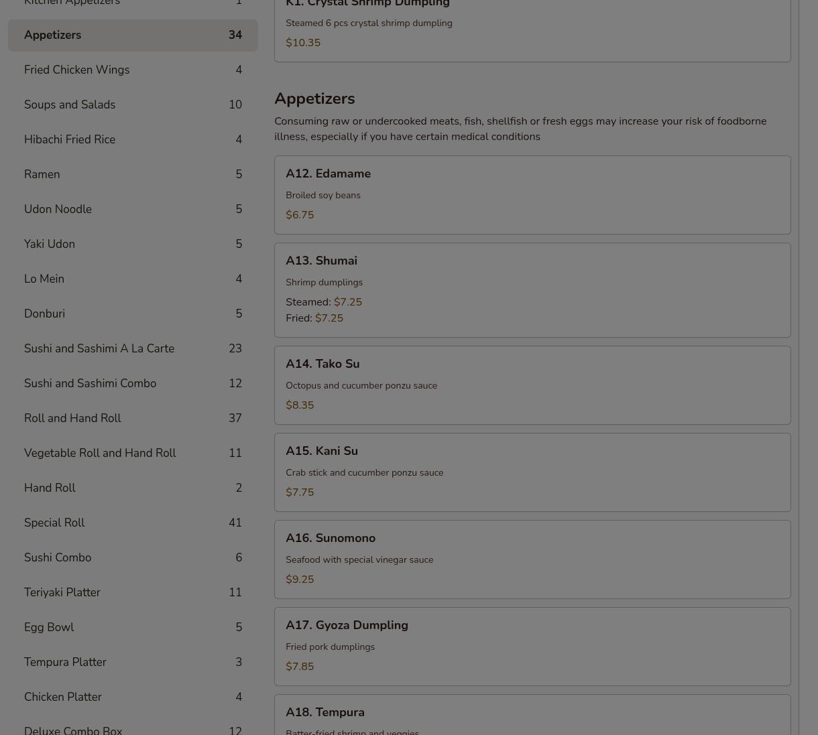818x735 pixels.
Task: Click the $8.35 Tako Su price
Action: click(x=300, y=405)
